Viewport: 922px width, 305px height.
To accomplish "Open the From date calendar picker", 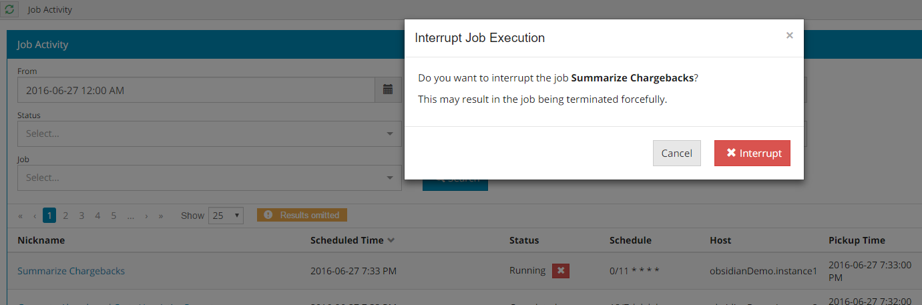I will (388, 90).
